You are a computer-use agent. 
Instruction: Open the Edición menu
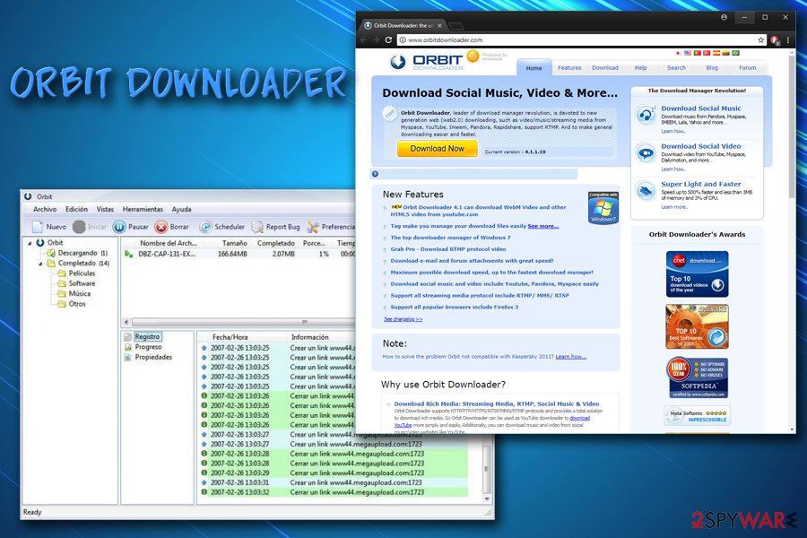[x=76, y=209]
